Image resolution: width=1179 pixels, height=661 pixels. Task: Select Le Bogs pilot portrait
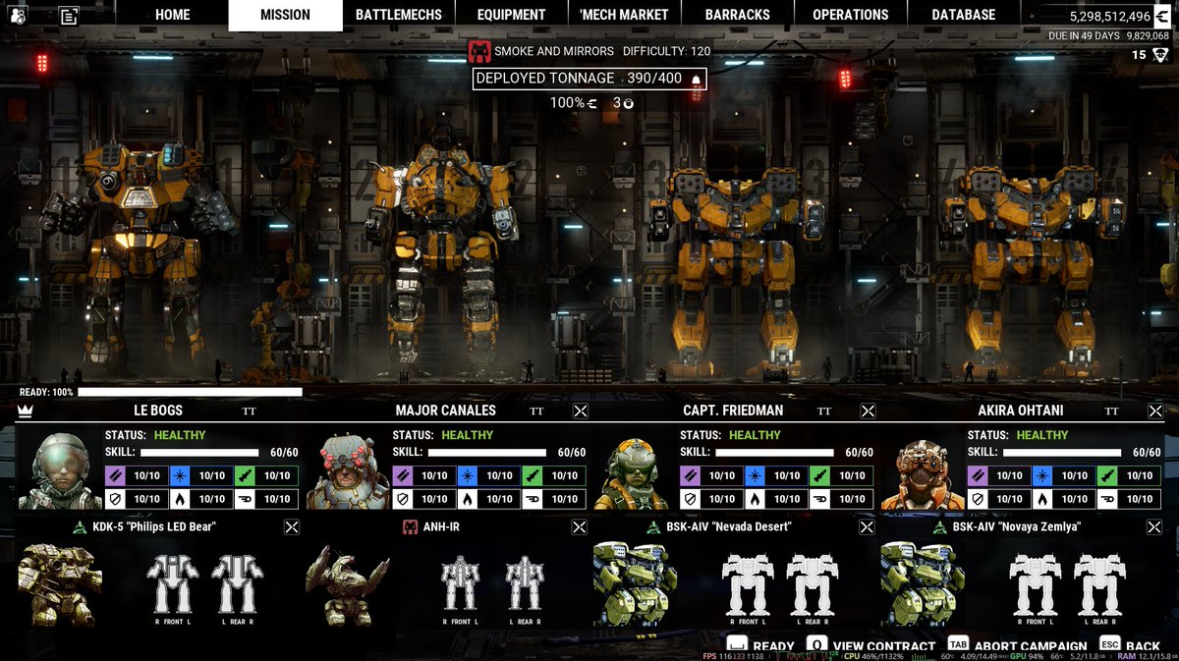[x=60, y=470]
